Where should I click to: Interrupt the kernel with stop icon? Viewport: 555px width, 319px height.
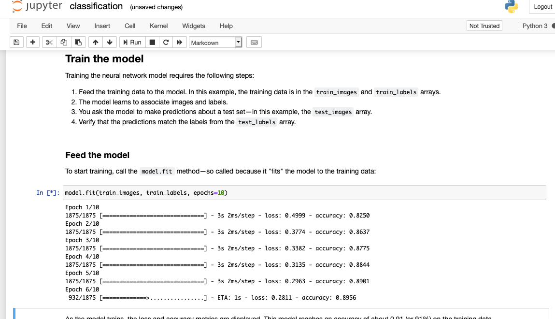152,42
